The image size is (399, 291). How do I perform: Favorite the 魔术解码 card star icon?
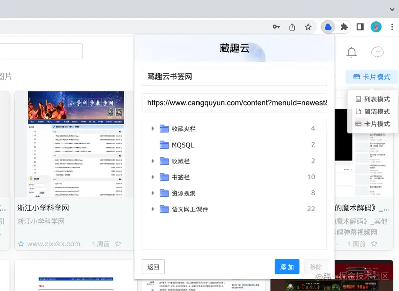(x=374, y=244)
